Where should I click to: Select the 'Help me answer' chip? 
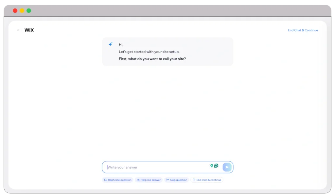click(x=149, y=180)
